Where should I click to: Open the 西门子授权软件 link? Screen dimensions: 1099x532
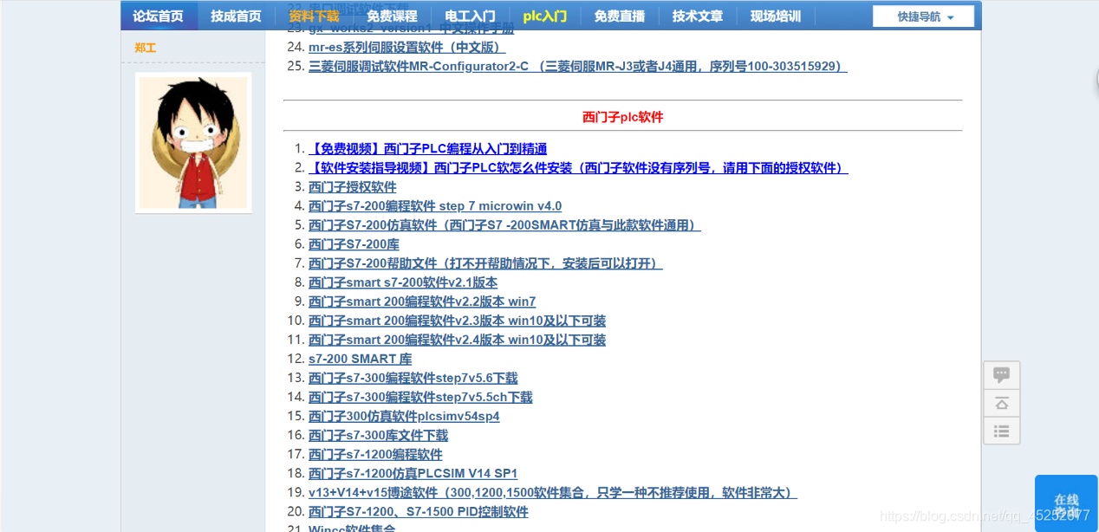353,187
